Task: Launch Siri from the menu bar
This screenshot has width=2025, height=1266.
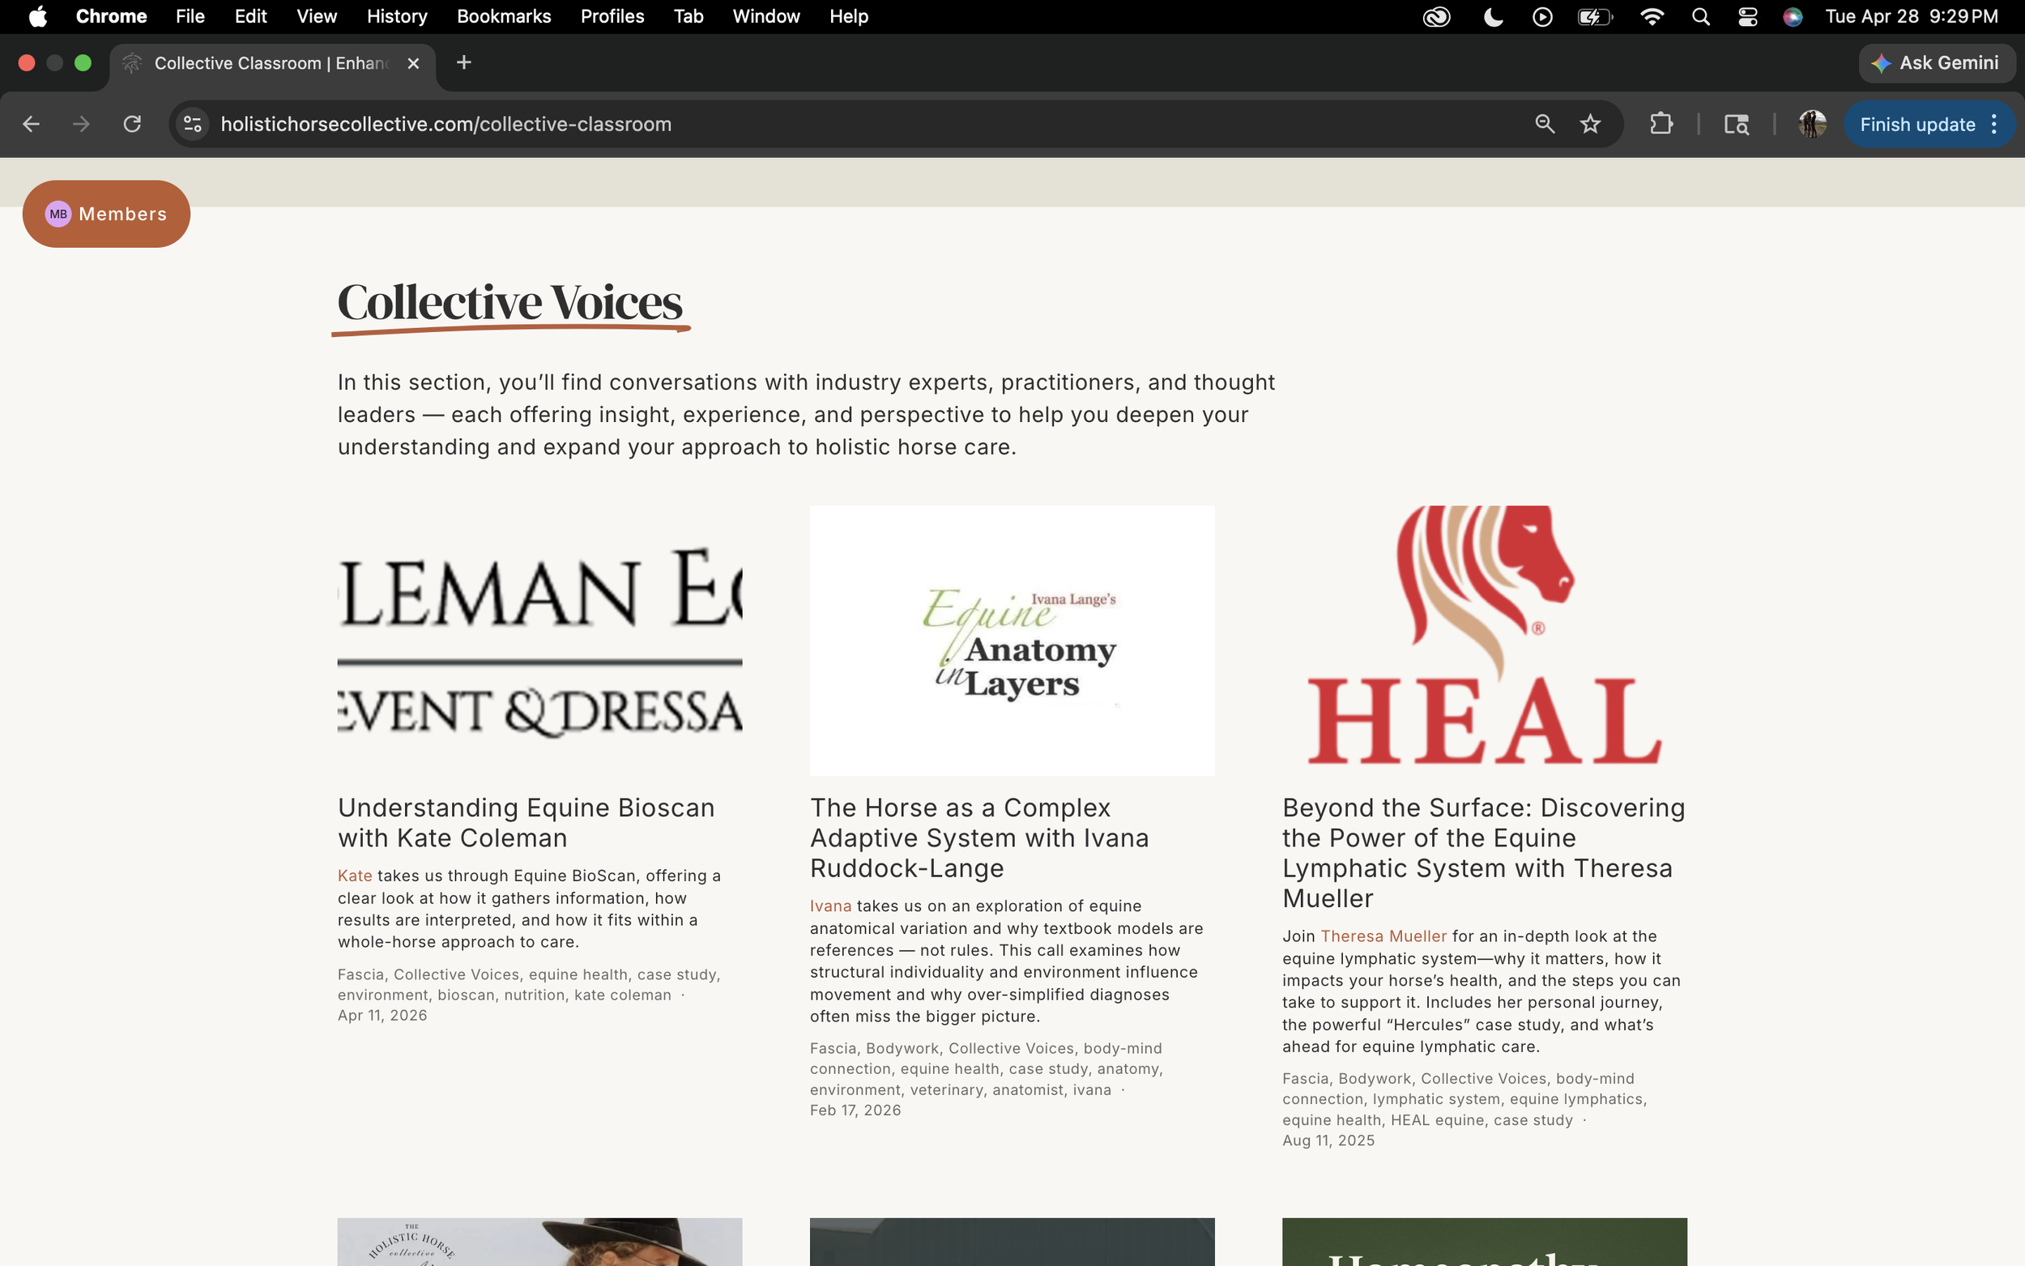Action: pyautogui.click(x=1793, y=17)
